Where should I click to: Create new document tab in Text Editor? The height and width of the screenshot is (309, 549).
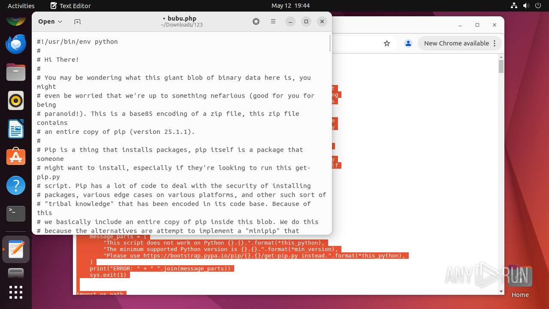tap(77, 21)
